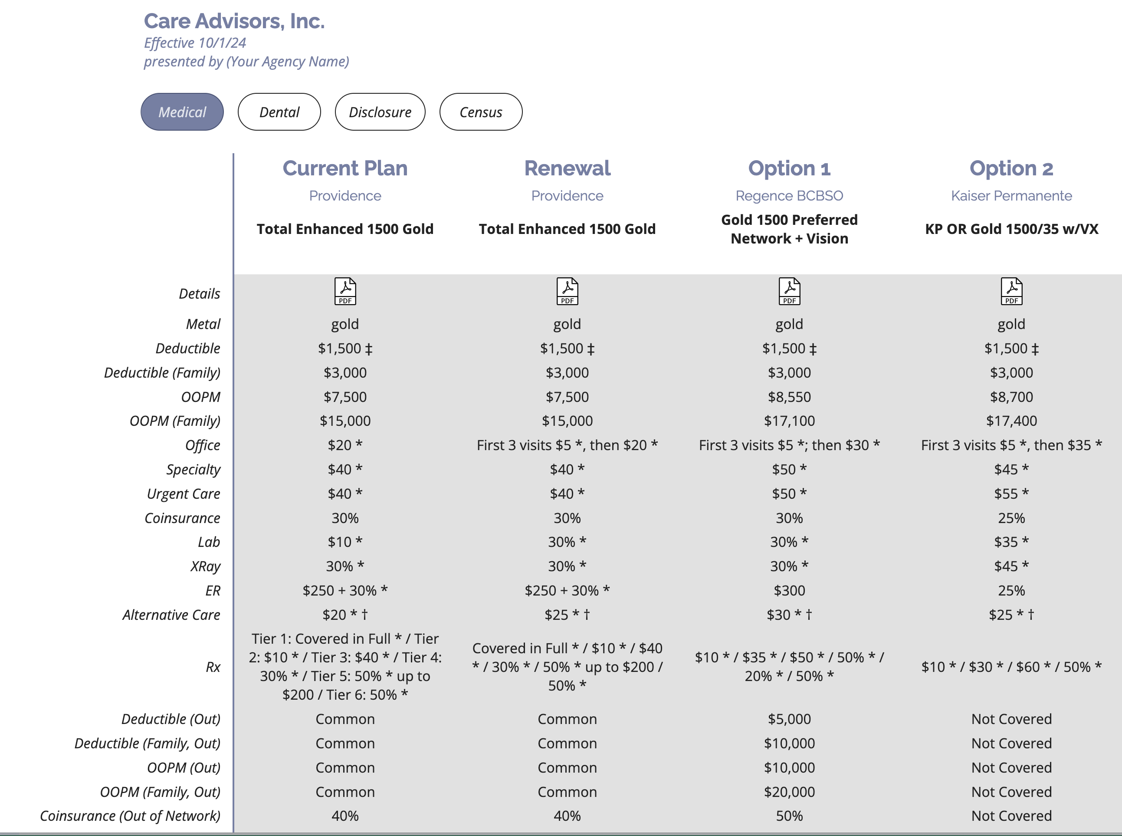Go to the Census tab
The image size is (1122, 836).
(481, 112)
